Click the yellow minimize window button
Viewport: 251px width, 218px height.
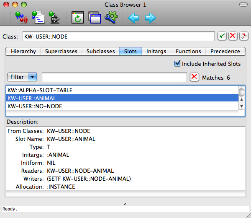click(x=15, y=5)
